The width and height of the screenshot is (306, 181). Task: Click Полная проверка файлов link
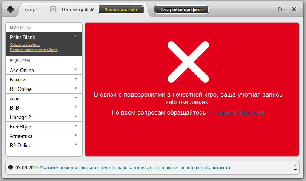(34, 50)
